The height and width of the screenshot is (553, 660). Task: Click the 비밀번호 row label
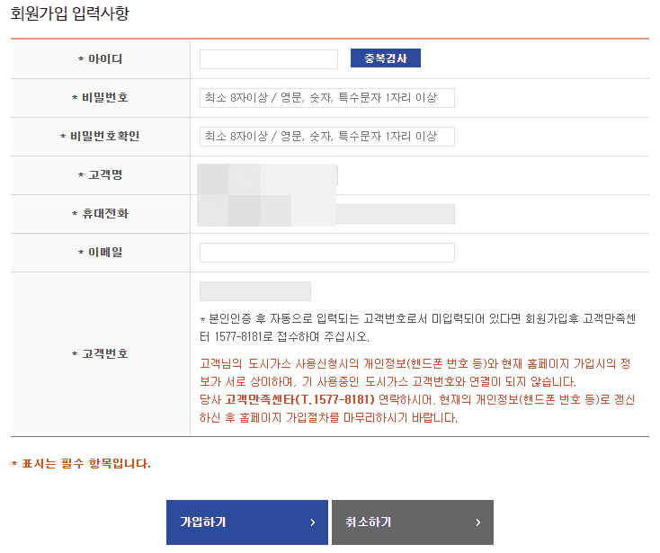[100, 98]
